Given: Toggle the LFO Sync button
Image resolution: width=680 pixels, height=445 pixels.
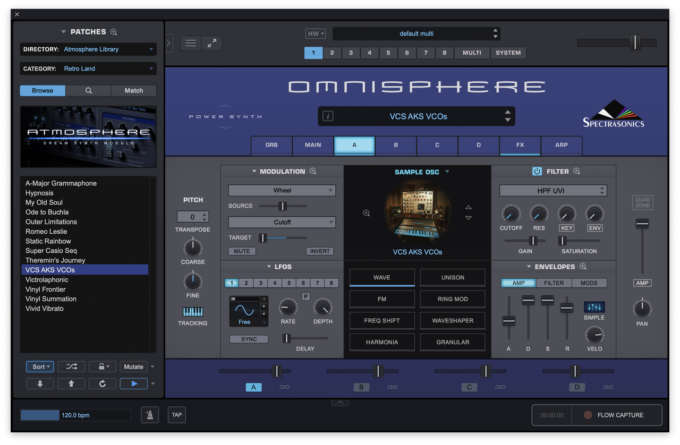Looking at the screenshot, I should pyautogui.click(x=249, y=339).
